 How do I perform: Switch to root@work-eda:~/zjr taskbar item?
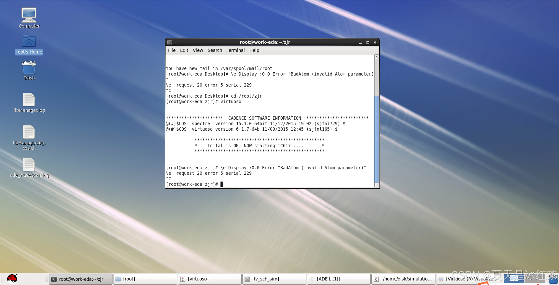click(x=81, y=279)
